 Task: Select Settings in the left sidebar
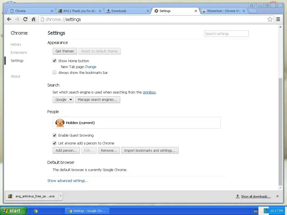point(17,60)
